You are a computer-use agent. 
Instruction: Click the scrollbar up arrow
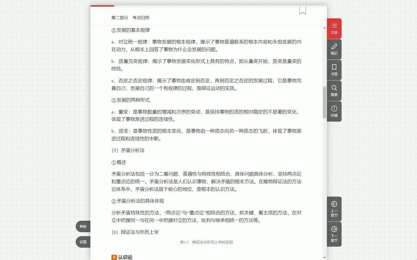[325, 28]
